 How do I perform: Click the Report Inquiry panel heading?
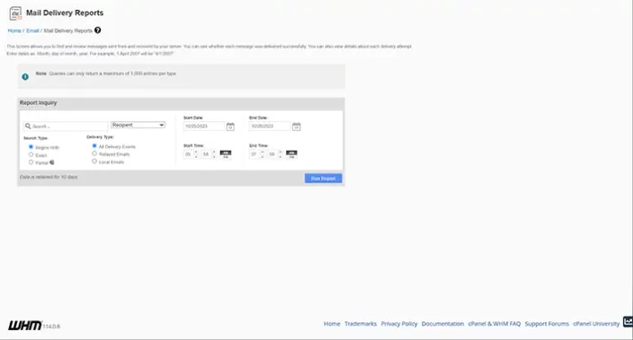coord(39,103)
